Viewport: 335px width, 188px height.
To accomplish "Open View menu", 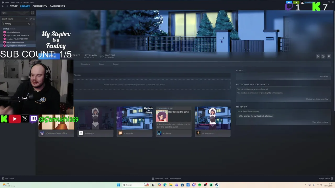I will [13, 2].
